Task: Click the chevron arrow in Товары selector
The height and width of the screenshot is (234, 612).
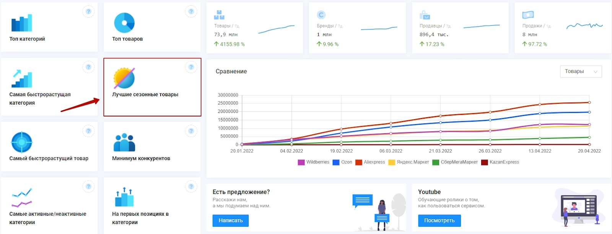Action: (596, 72)
